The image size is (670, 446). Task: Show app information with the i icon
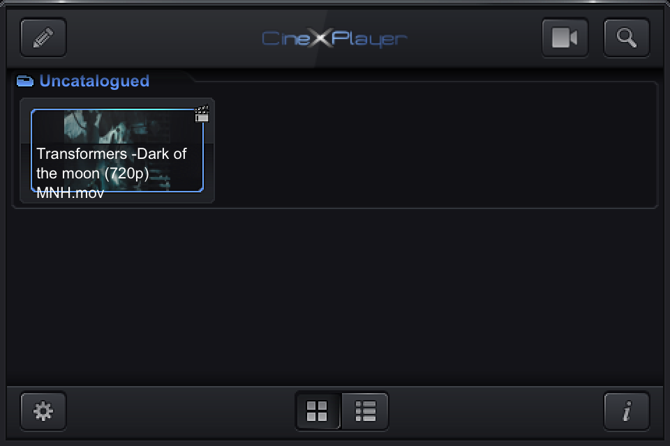tap(627, 411)
